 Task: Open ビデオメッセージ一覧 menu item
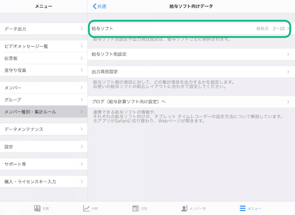43,47
